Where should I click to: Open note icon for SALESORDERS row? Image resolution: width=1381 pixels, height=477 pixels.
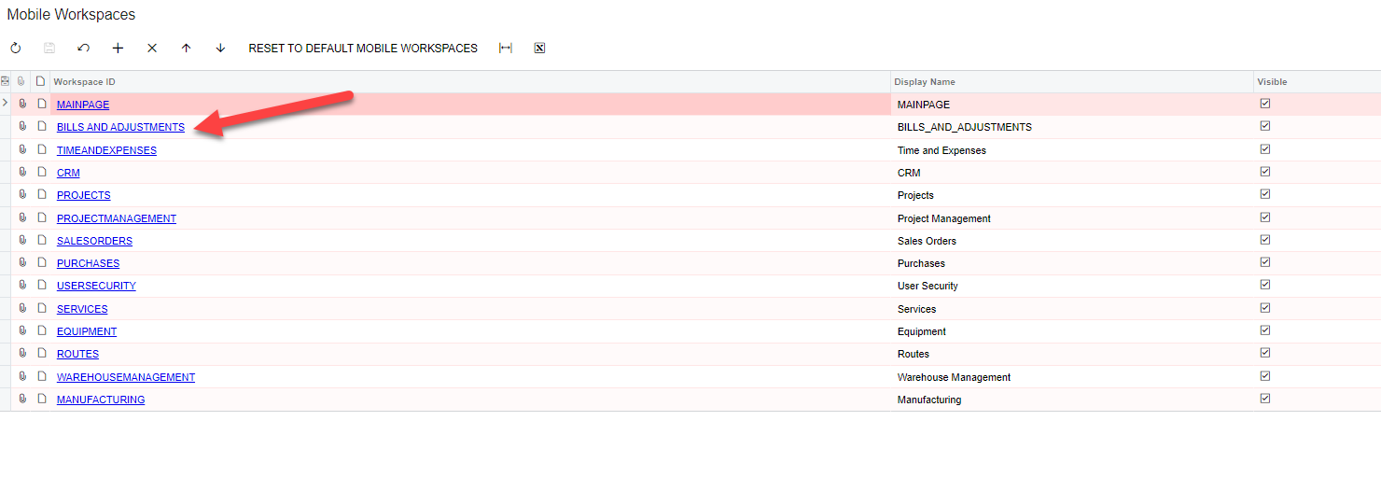coord(40,240)
